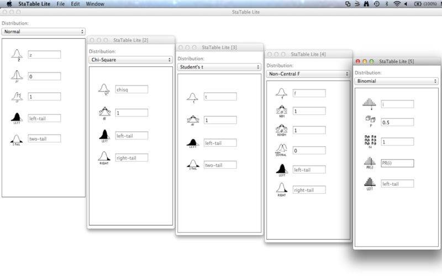Click the chi-square curve icon in window [2]
442x276 pixels.
click(x=104, y=89)
